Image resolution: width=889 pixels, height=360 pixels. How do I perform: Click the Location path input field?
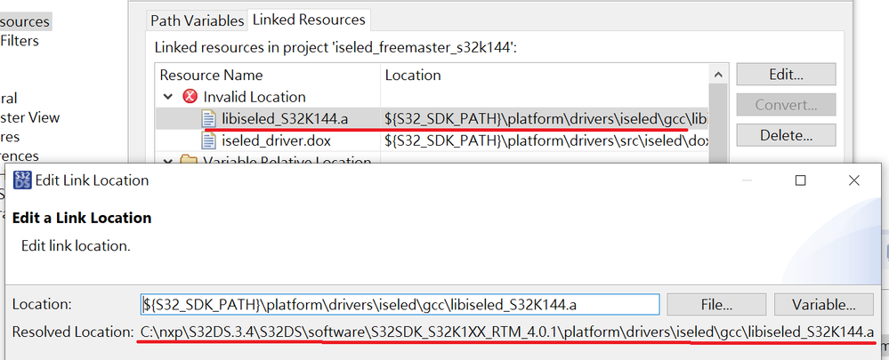point(400,305)
